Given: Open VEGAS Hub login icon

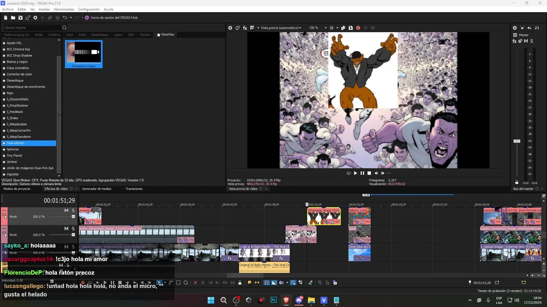Looking at the screenshot, I should 87,17.
